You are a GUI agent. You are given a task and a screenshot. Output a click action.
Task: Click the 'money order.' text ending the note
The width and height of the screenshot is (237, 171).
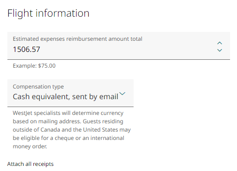[x=30, y=146]
